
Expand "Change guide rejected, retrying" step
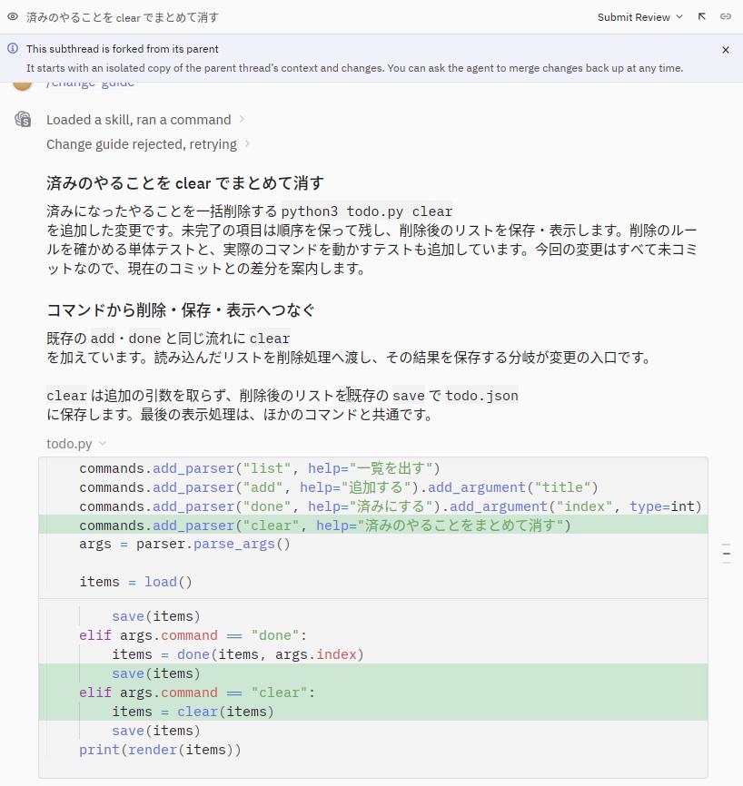pyautogui.click(x=148, y=144)
